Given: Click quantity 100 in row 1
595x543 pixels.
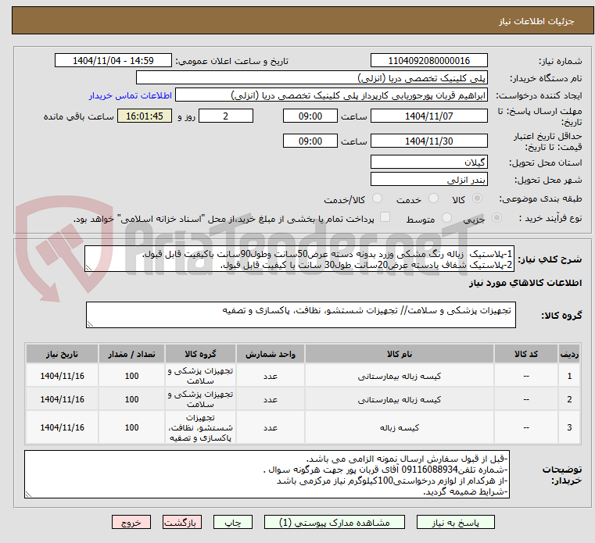Looking at the screenshot, I should pyautogui.click(x=131, y=376).
